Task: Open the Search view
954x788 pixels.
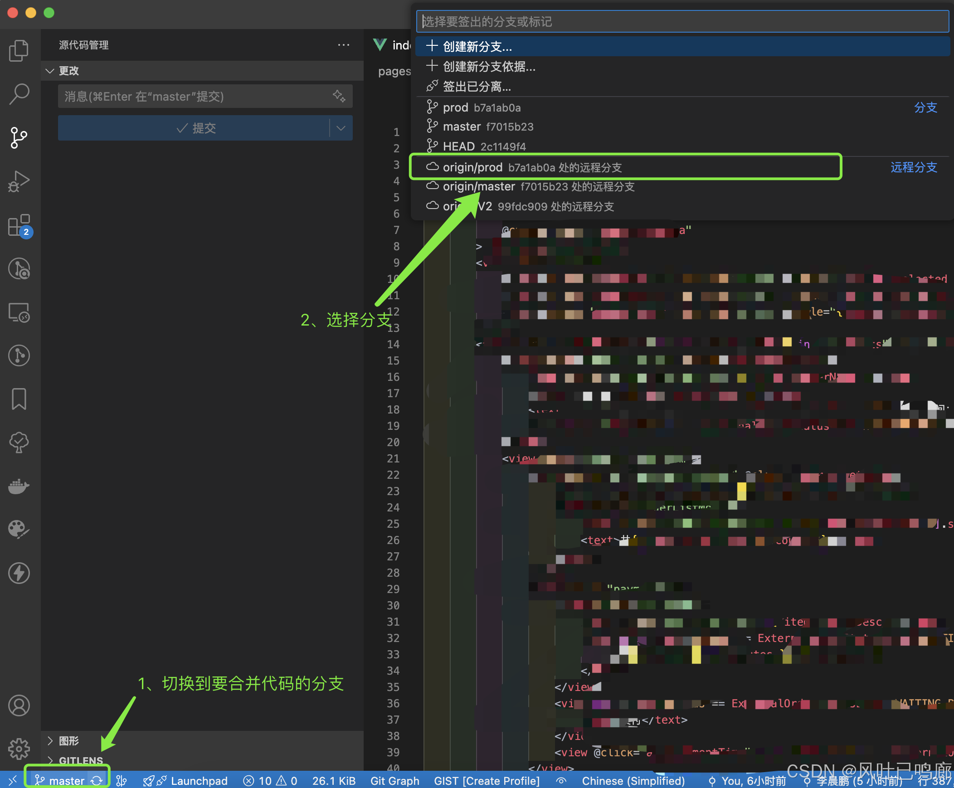Action: pos(19,93)
